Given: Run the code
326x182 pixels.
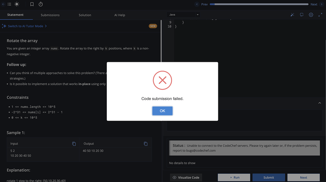Looking at the screenshot, I should click(234, 177).
